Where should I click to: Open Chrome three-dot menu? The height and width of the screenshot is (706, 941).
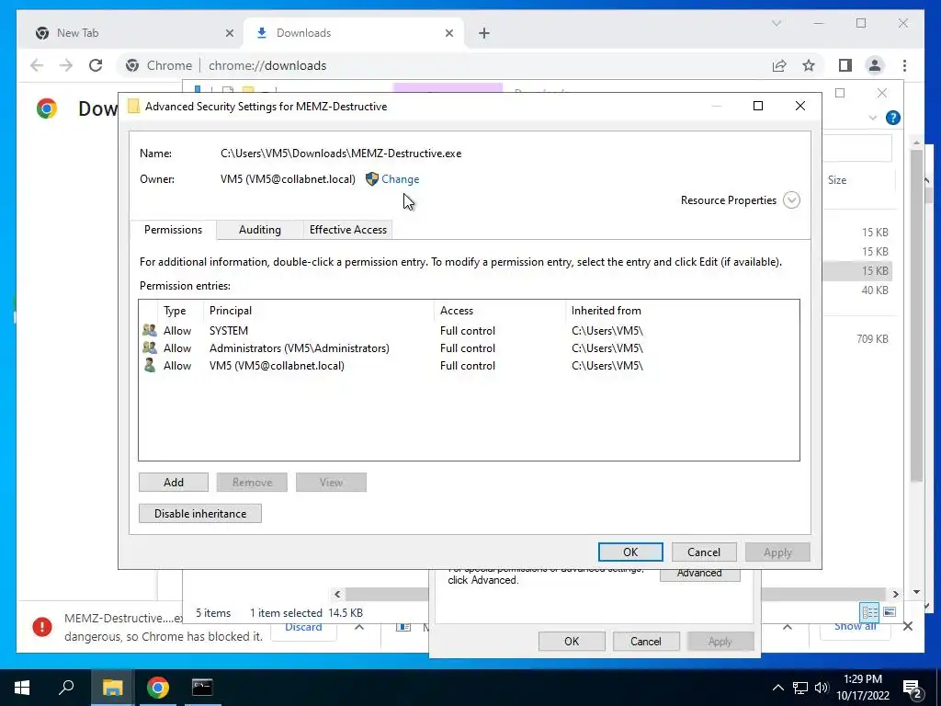(x=904, y=65)
